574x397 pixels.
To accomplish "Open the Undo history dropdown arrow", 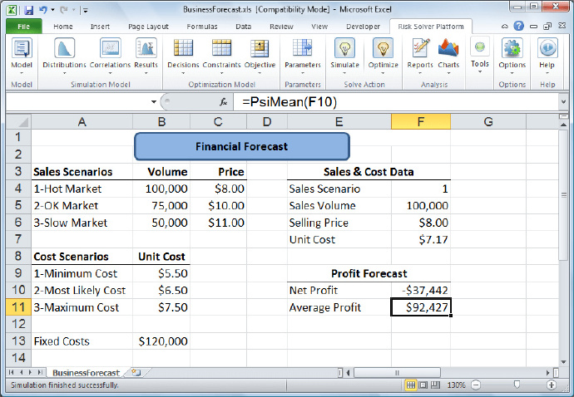I will pyautogui.click(x=52, y=10).
